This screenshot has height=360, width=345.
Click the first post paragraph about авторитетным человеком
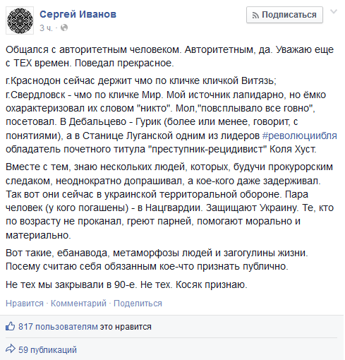coord(170,56)
